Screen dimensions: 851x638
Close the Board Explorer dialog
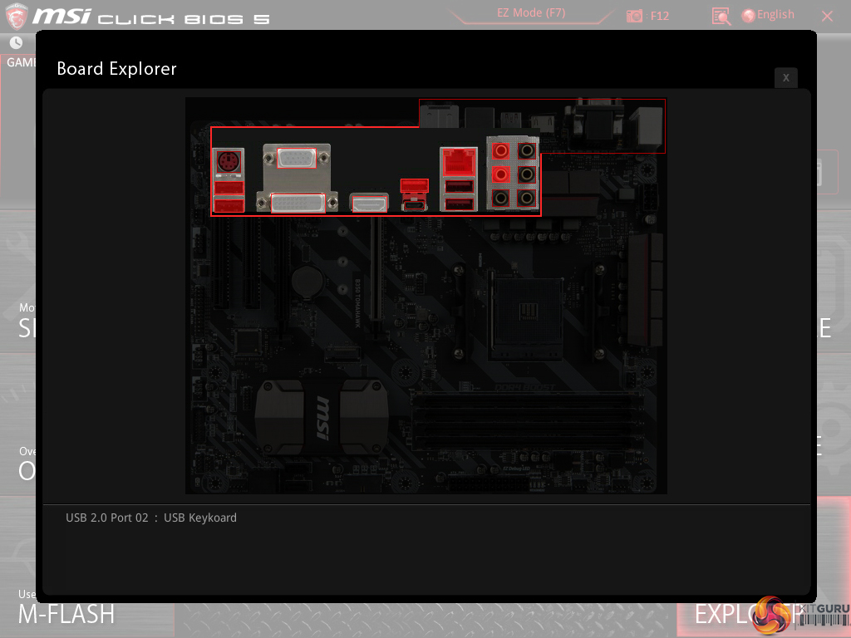point(786,77)
